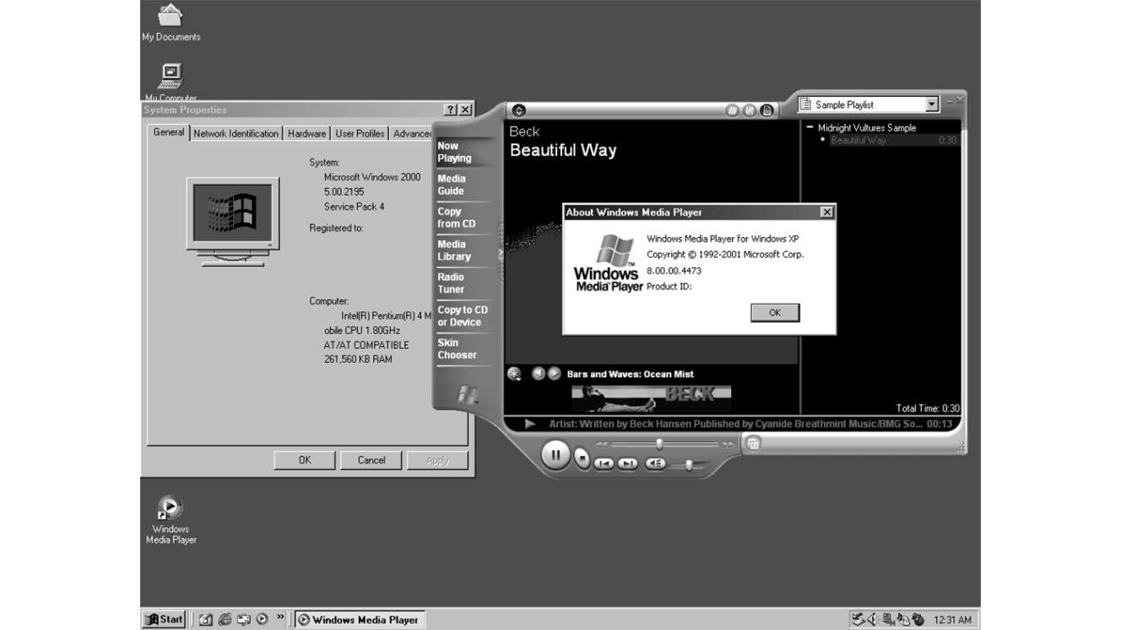The height and width of the screenshot is (630, 1121).
Task: Open visualization selection menu button
Action: coord(514,374)
